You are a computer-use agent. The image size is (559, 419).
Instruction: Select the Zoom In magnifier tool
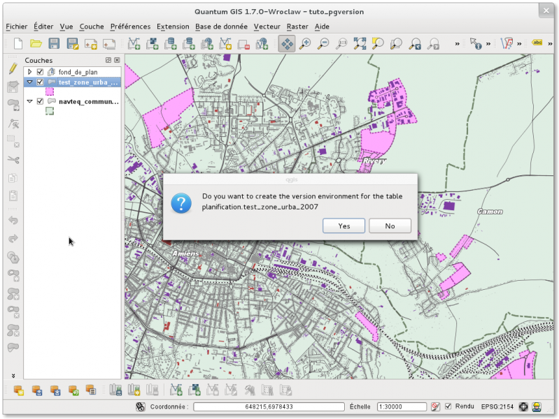click(305, 44)
